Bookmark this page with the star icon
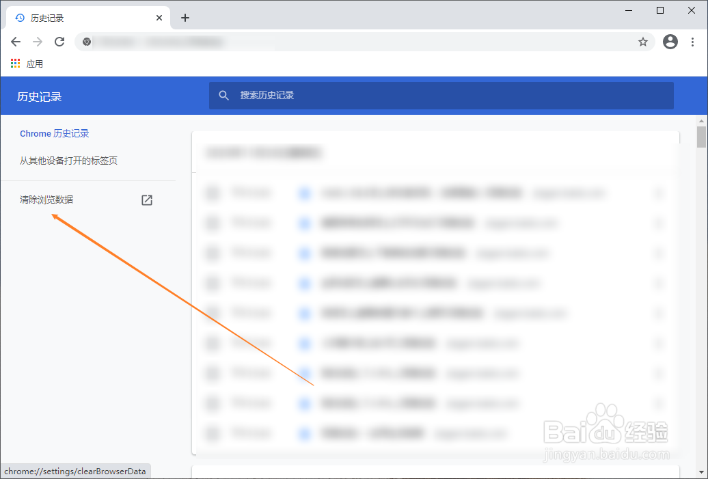708x479 pixels. pos(643,42)
